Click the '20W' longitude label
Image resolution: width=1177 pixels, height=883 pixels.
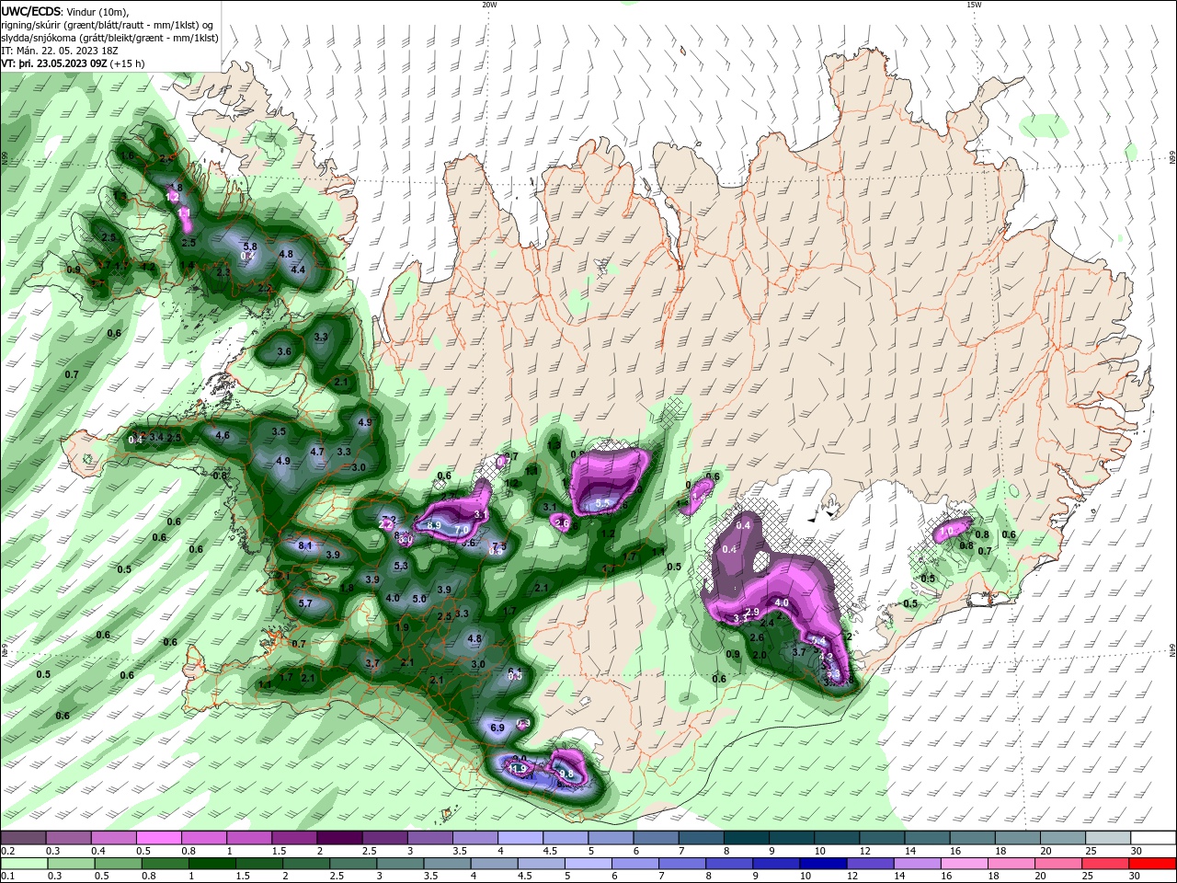489,5
